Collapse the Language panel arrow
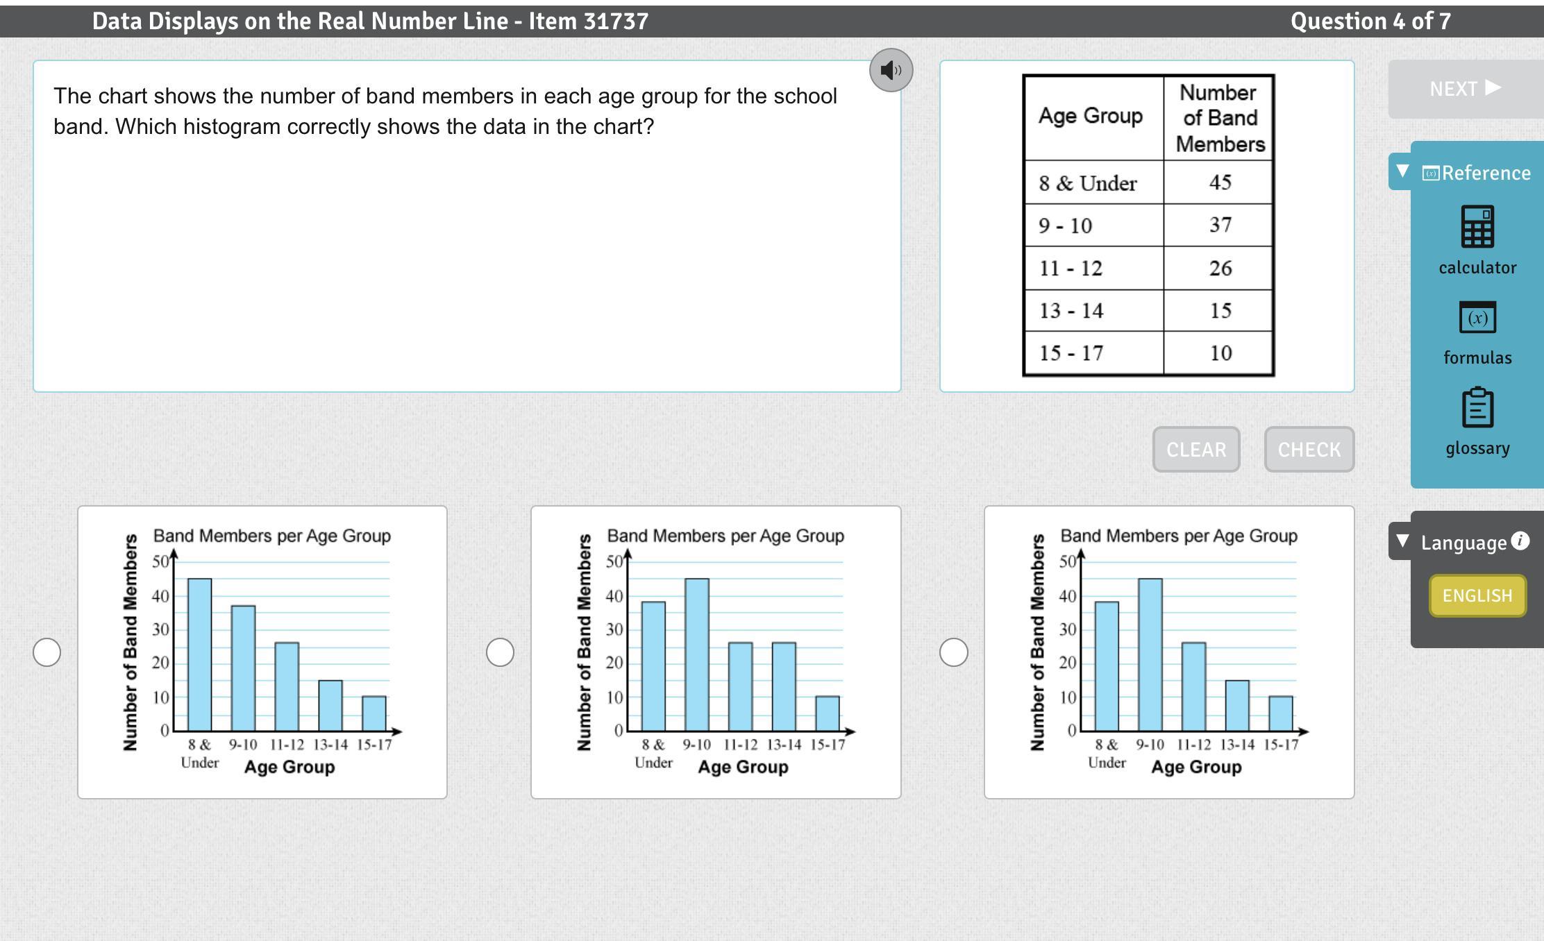This screenshot has height=941, width=1544. [1402, 541]
